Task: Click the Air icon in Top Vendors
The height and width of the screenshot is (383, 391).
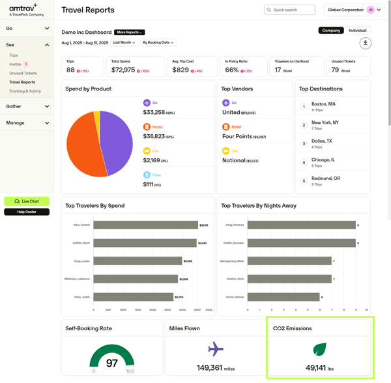Action: click(225, 103)
